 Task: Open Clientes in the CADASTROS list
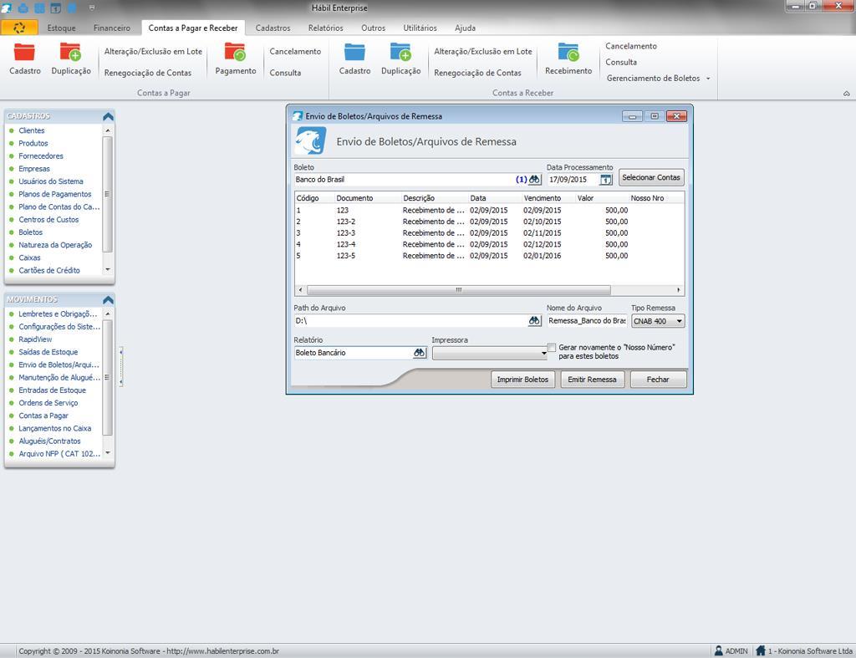pyautogui.click(x=32, y=130)
